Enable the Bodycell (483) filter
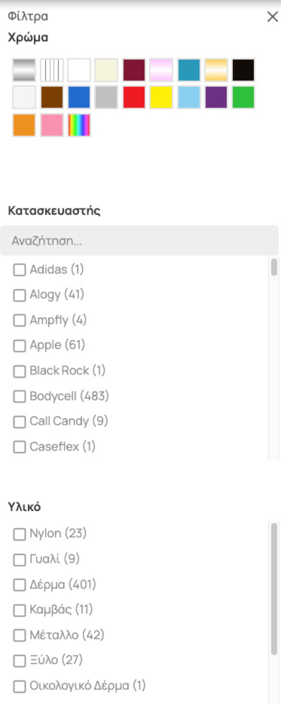The width and height of the screenshot is (281, 704). pyautogui.click(x=20, y=396)
